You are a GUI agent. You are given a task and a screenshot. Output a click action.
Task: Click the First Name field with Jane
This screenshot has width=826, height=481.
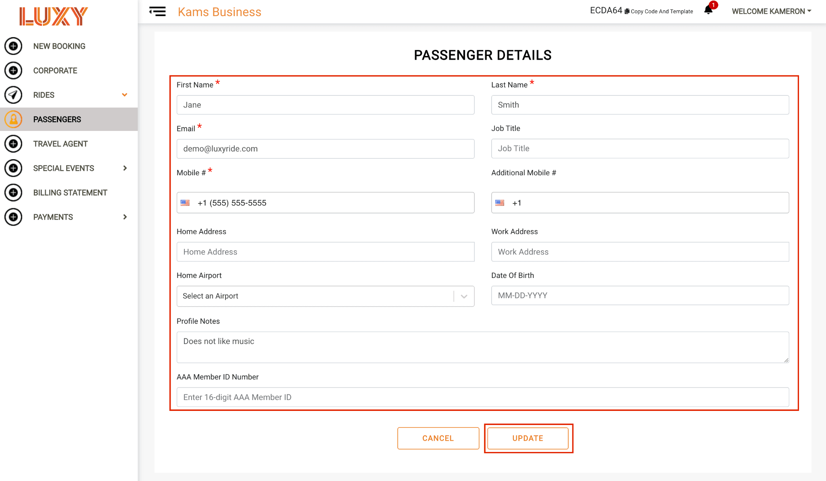point(325,105)
